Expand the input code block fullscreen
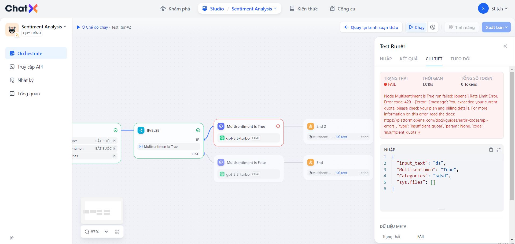The image size is (515, 244). tap(499, 150)
